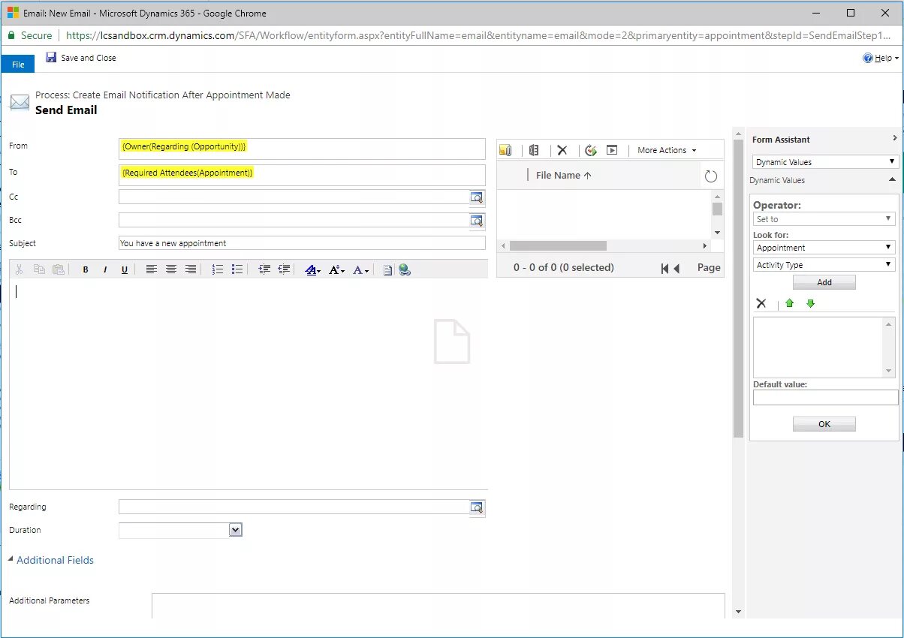Collapse the Additional Fields section
This screenshot has width=904, height=638.
coord(51,560)
